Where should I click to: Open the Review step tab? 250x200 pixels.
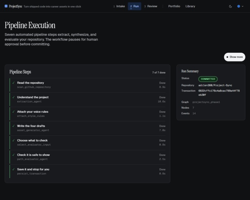pos(151,6)
